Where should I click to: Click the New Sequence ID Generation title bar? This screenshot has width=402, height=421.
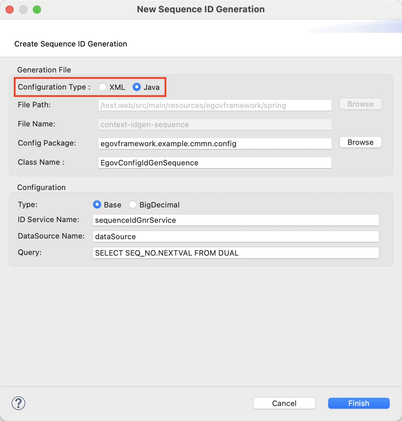pyautogui.click(x=201, y=10)
